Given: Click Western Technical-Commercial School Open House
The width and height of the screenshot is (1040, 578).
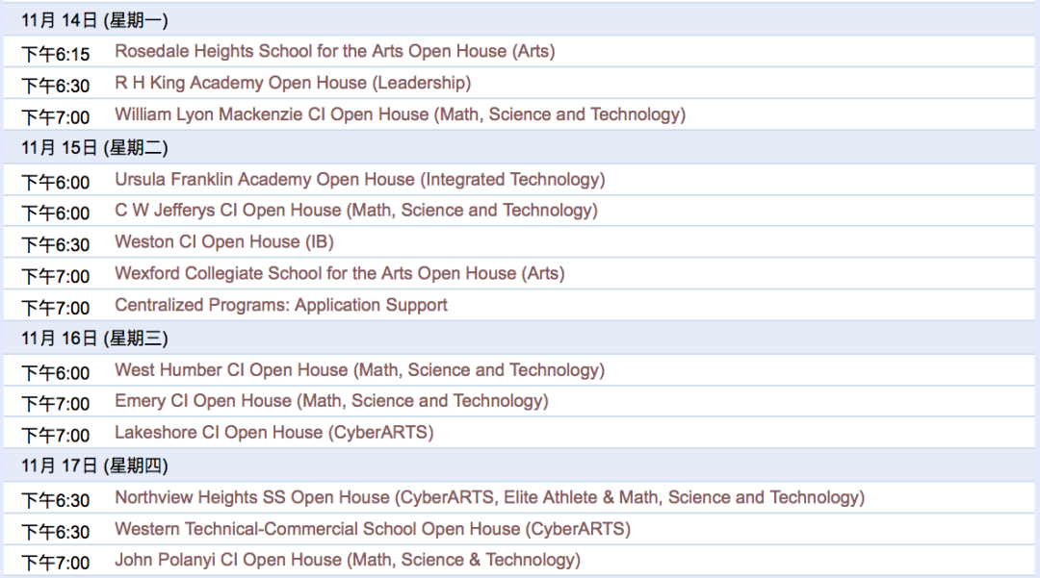Looking at the screenshot, I should pos(373,529).
